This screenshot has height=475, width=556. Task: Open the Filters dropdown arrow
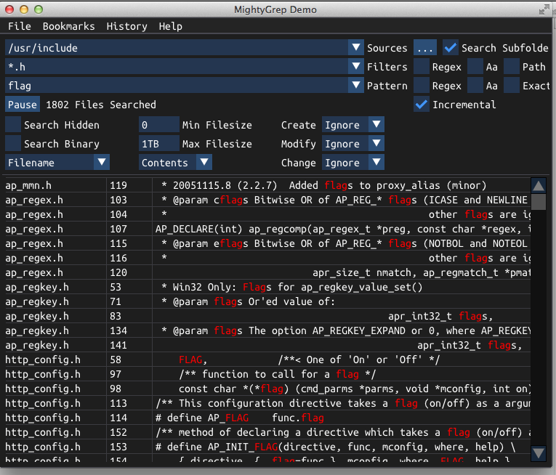355,67
